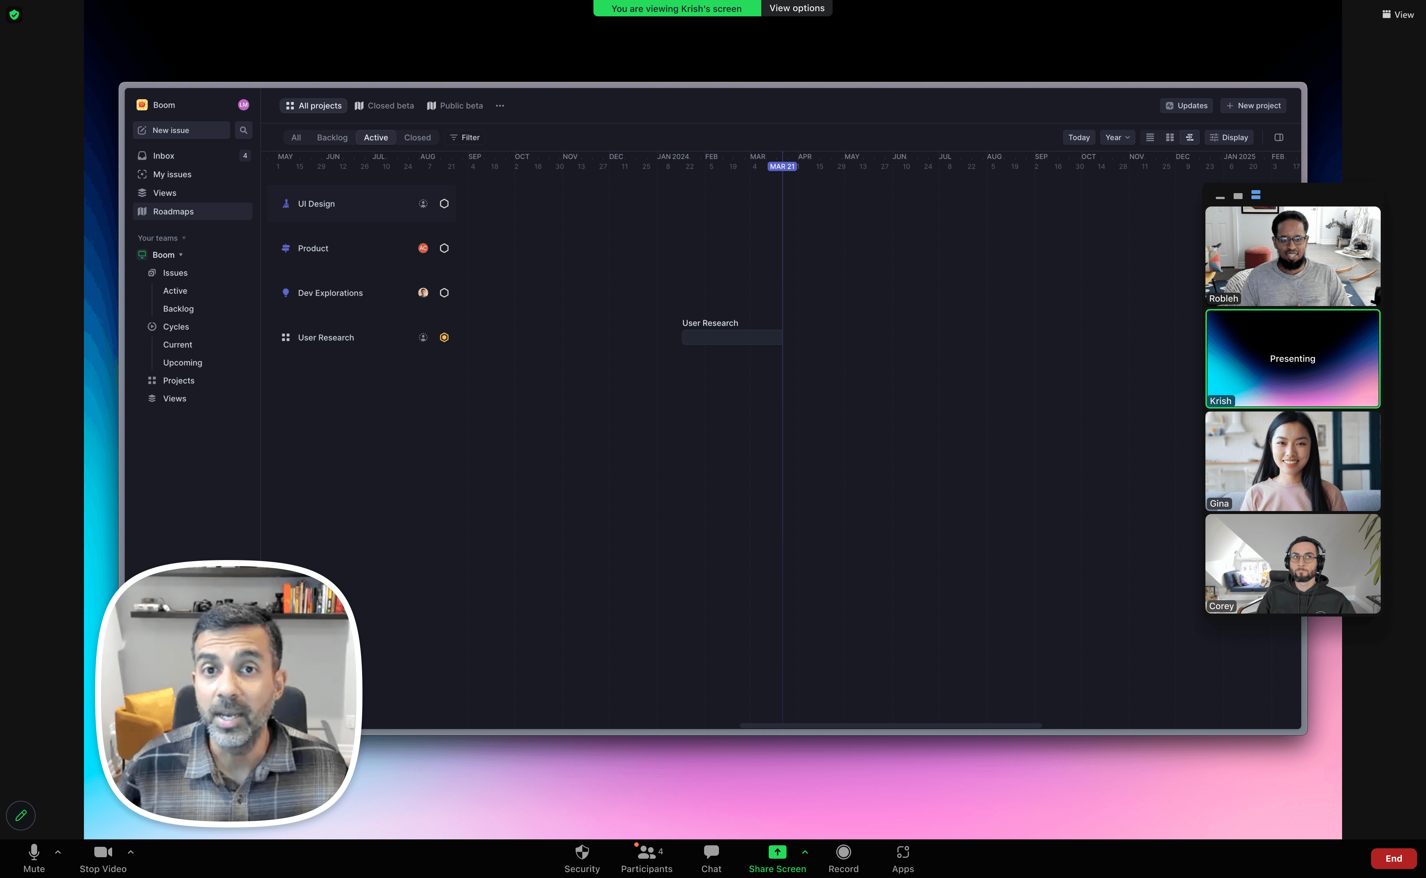1426x878 pixels.
Task: Click UI Design unassigned lead icon
Action: pyautogui.click(x=423, y=204)
